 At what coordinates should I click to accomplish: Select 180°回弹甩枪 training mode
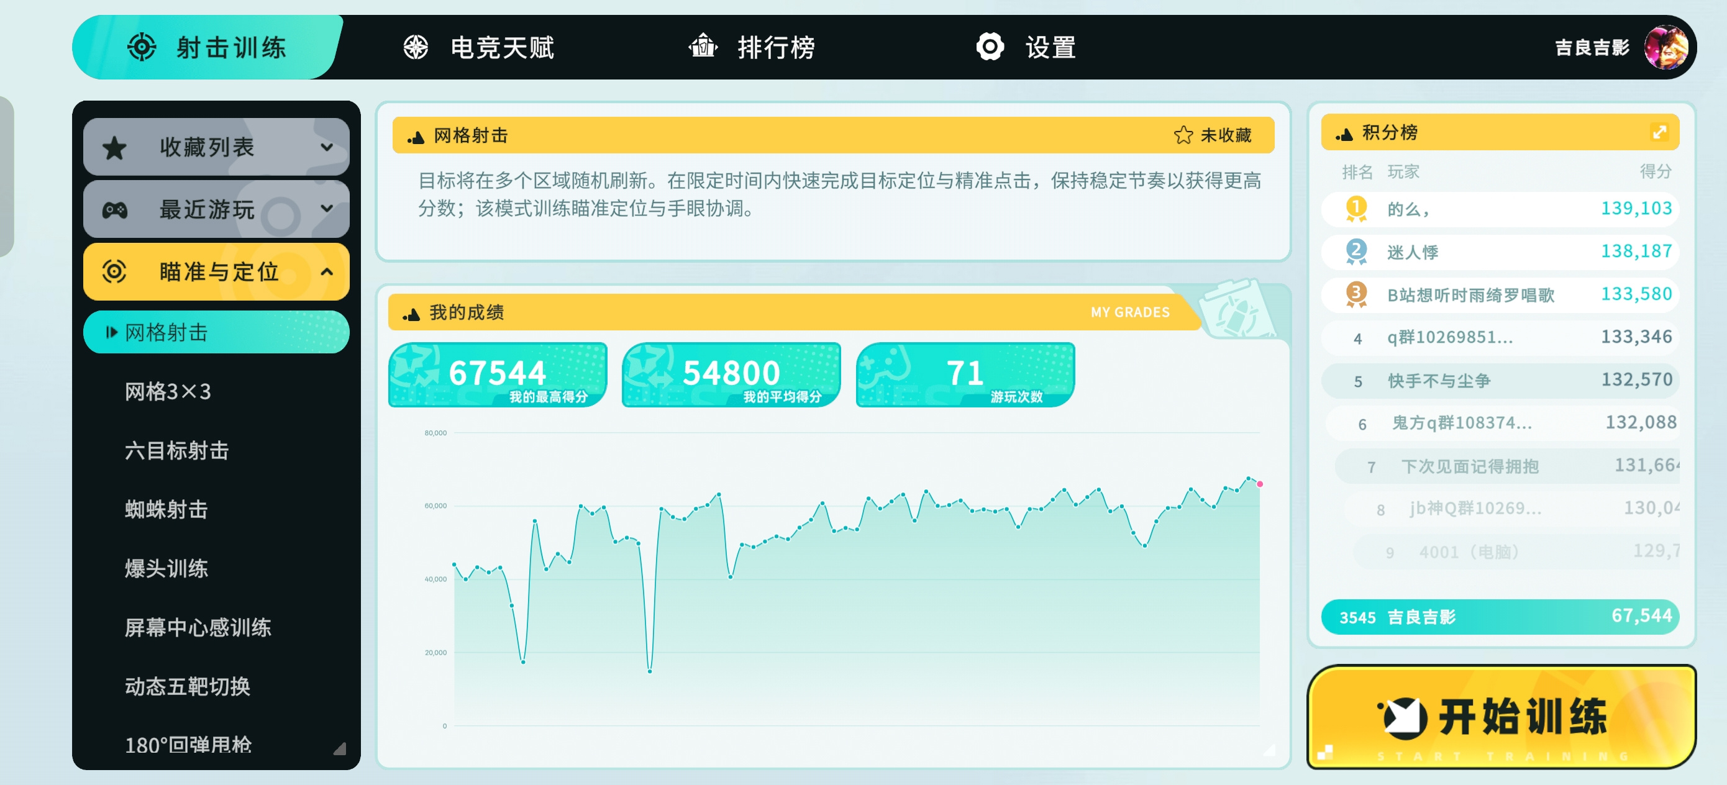tap(188, 745)
